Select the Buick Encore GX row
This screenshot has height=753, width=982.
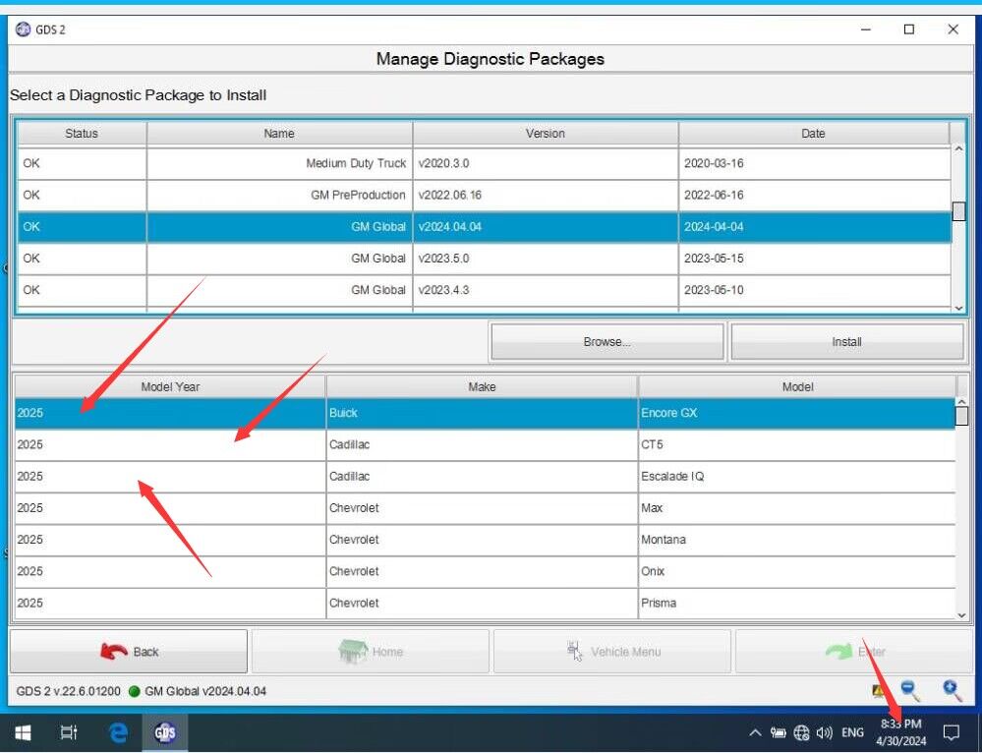pyautogui.click(x=485, y=413)
